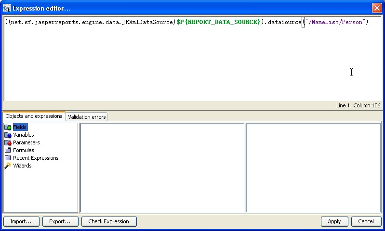Select the Wizards tree item
This screenshot has width=385, height=231.
point(22,166)
